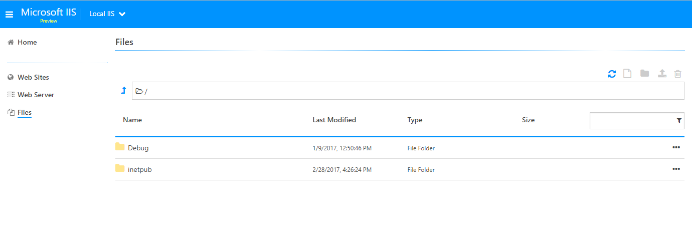Select inetpub's date 2/28/2017, 4:26:24 PM
The height and width of the screenshot is (234, 692).
pyautogui.click(x=342, y=170)
